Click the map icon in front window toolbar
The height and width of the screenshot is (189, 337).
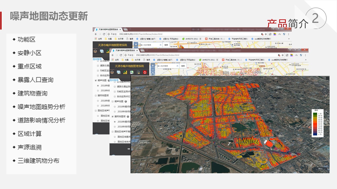132,72
